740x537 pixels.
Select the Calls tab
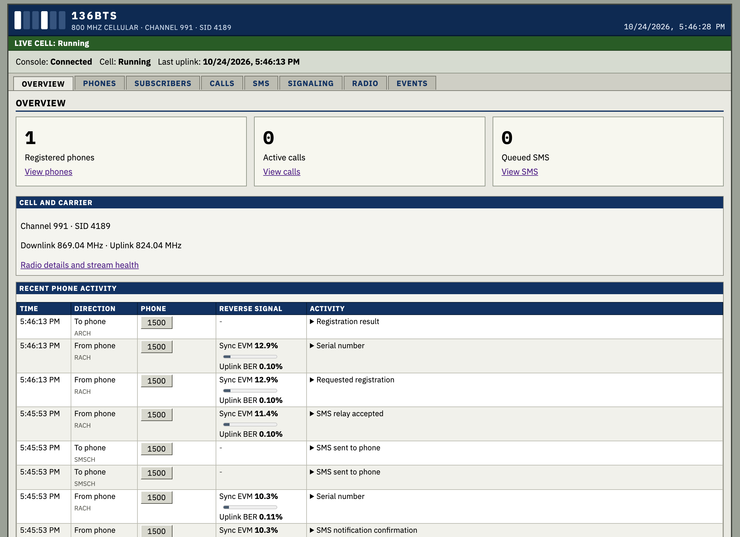222,83
